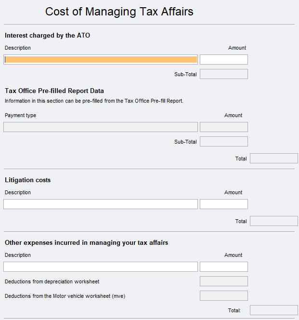The height and width of the screenshot is (320, 299).
Task: Click the Cost of Managing Tax Affairs title
Action: 119,12
